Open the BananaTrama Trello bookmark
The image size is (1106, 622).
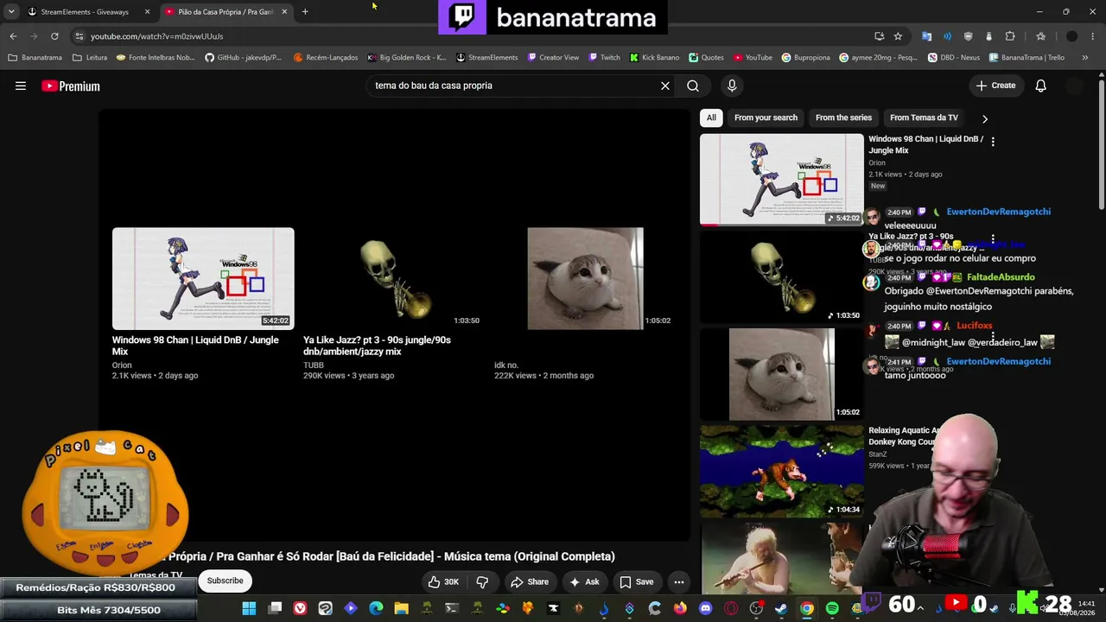(x=1027, y=58)
